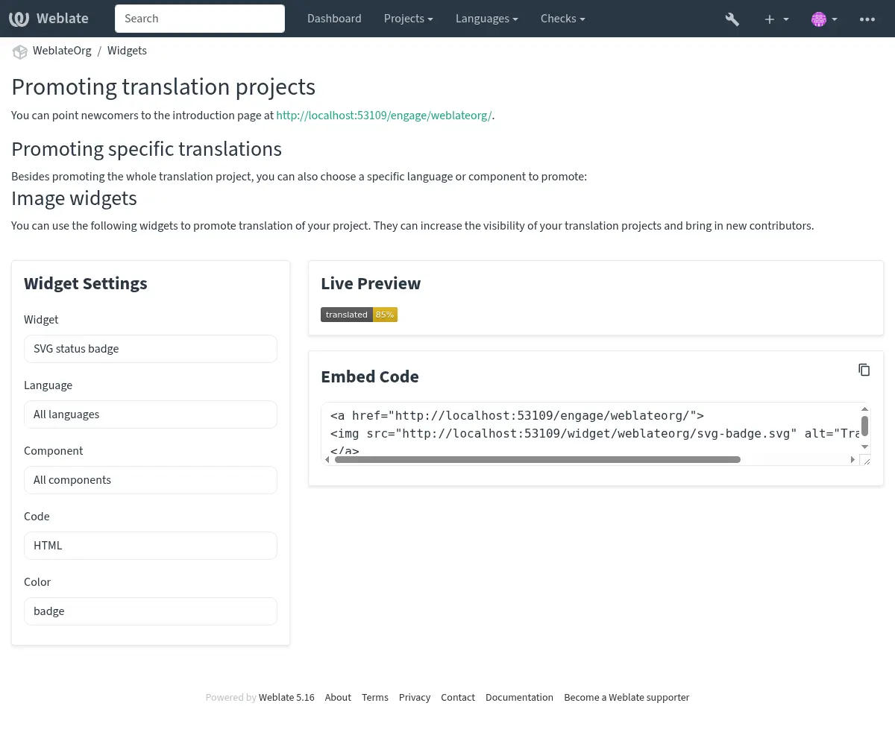This screenshot has height=741, width=895.
Task: Open the Color dropdown
Action: point(151,611)
